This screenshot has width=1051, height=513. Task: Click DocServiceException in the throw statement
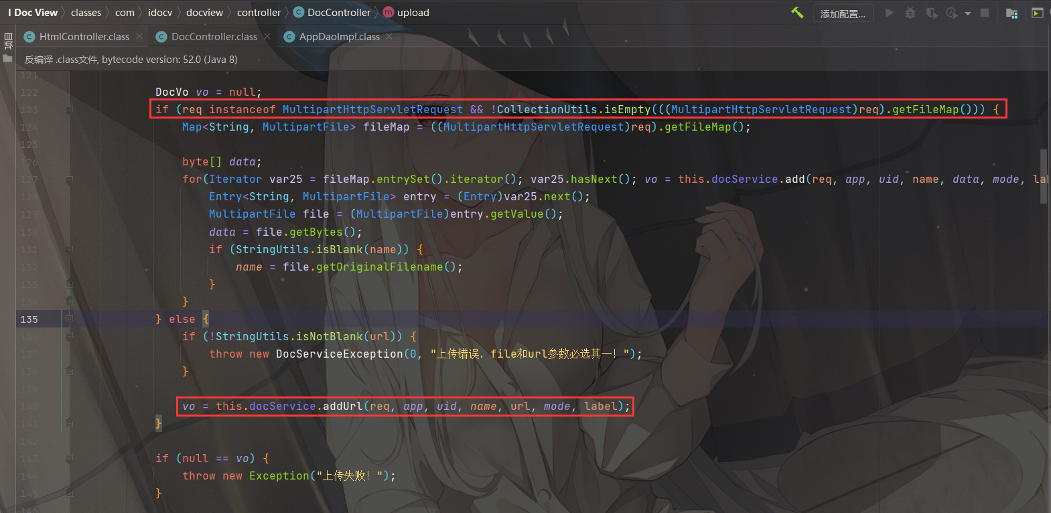pos(340,354)
